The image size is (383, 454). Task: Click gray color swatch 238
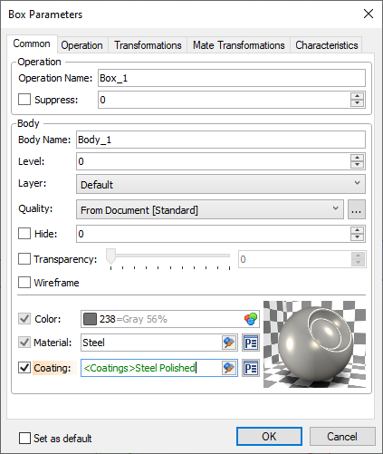[x=90, y=319]
